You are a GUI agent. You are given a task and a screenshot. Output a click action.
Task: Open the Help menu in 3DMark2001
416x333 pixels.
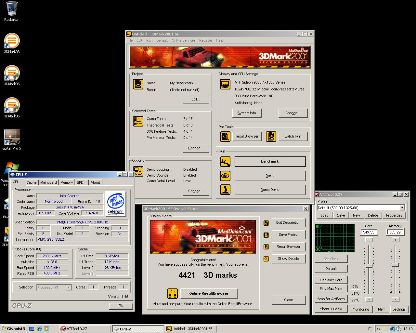(220, 40)
